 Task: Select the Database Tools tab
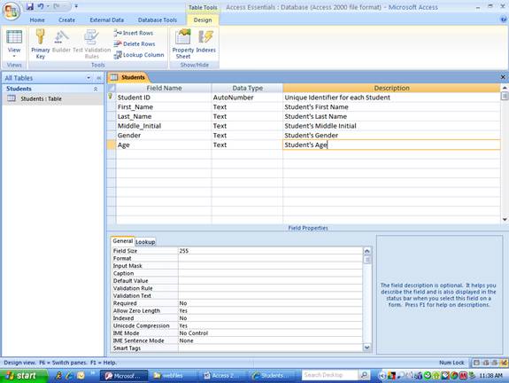(158, 20)
